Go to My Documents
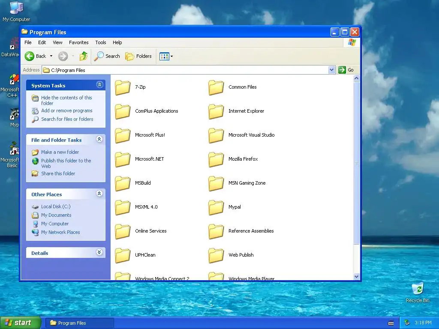This screenshot has width=439, height=329. tap(56, 215)
